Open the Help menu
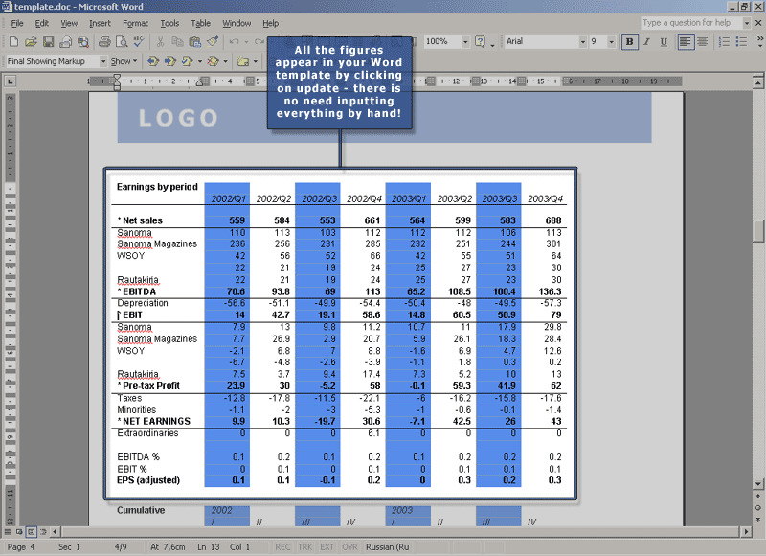 270,23
